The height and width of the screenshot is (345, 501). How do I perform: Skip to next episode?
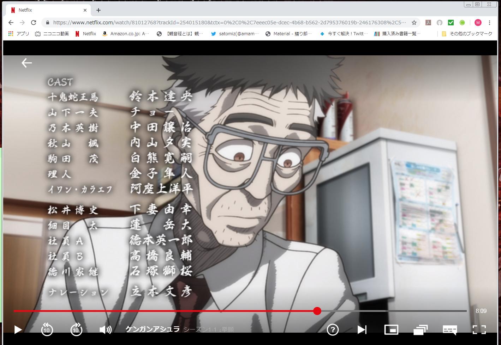coord(362,330)
